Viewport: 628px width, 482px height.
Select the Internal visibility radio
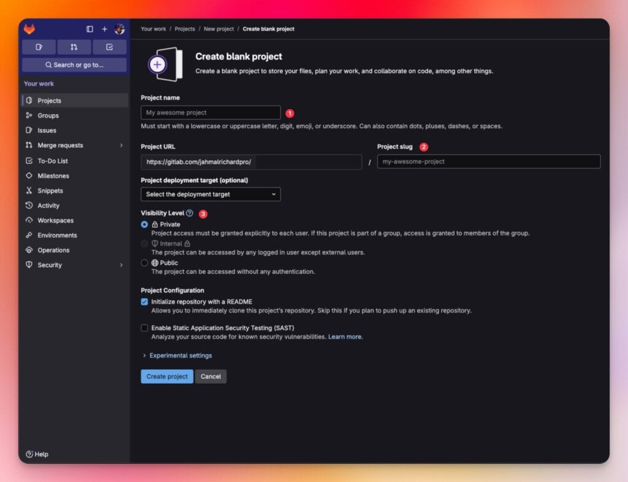click(x=145, y=244)
